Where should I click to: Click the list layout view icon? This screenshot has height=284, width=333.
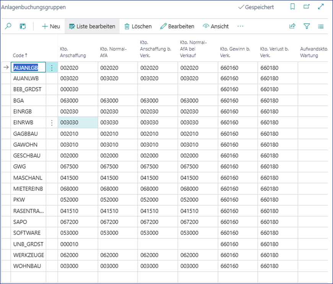click(321, 26)
